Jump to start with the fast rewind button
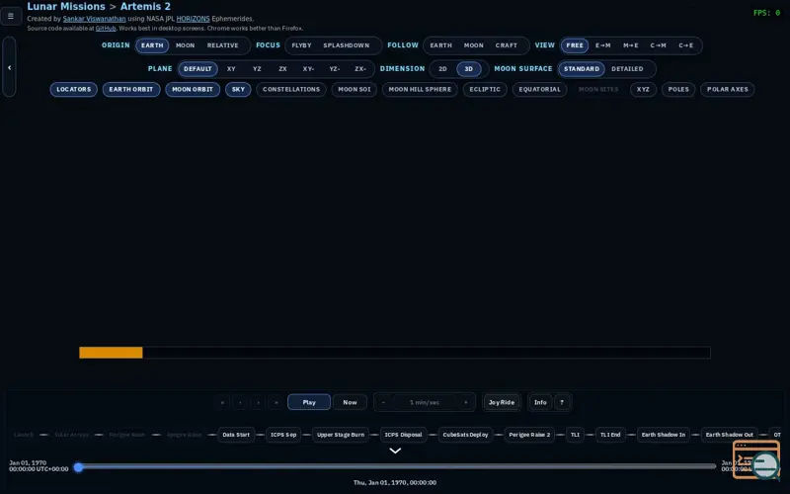This screenshot has height=494, width=790. [x=222, y=402]
